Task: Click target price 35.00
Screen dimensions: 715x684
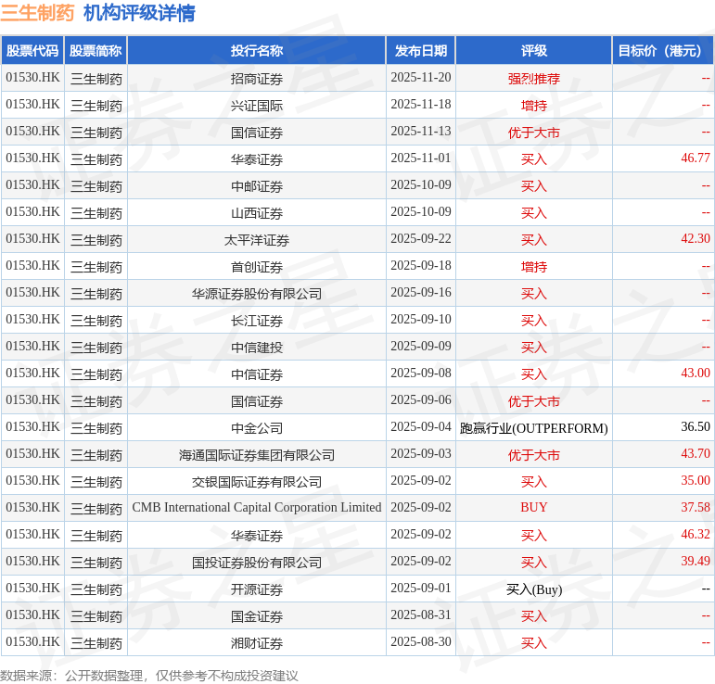Action: click(x=696, y=481)
